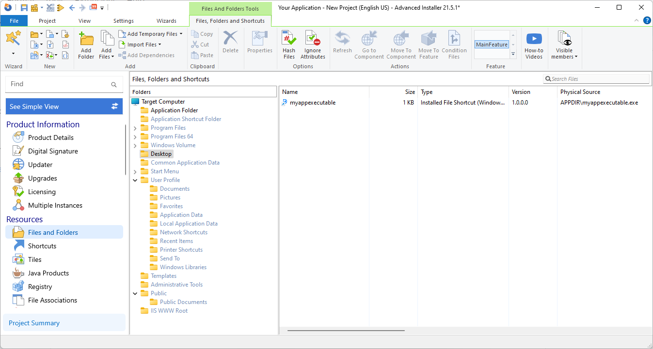Open the Customize Quick Access Toolbar dropdown
Screen dimensions: 653x349
(102, 8)
